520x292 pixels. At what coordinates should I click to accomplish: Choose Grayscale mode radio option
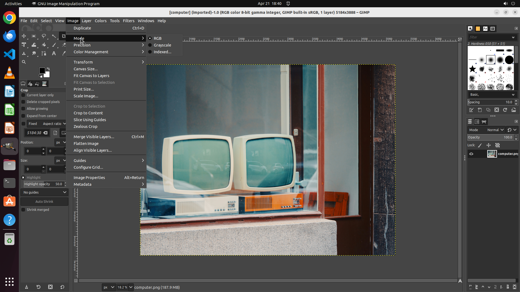pos(162,45)
